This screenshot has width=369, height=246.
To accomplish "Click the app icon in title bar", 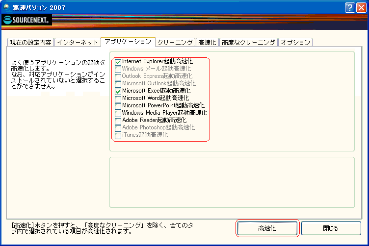I will pyautogui.click(x=6, y=7).
